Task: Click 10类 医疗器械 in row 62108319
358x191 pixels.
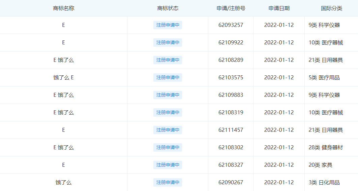Action: pyautogui.click(x=326, y=112)
